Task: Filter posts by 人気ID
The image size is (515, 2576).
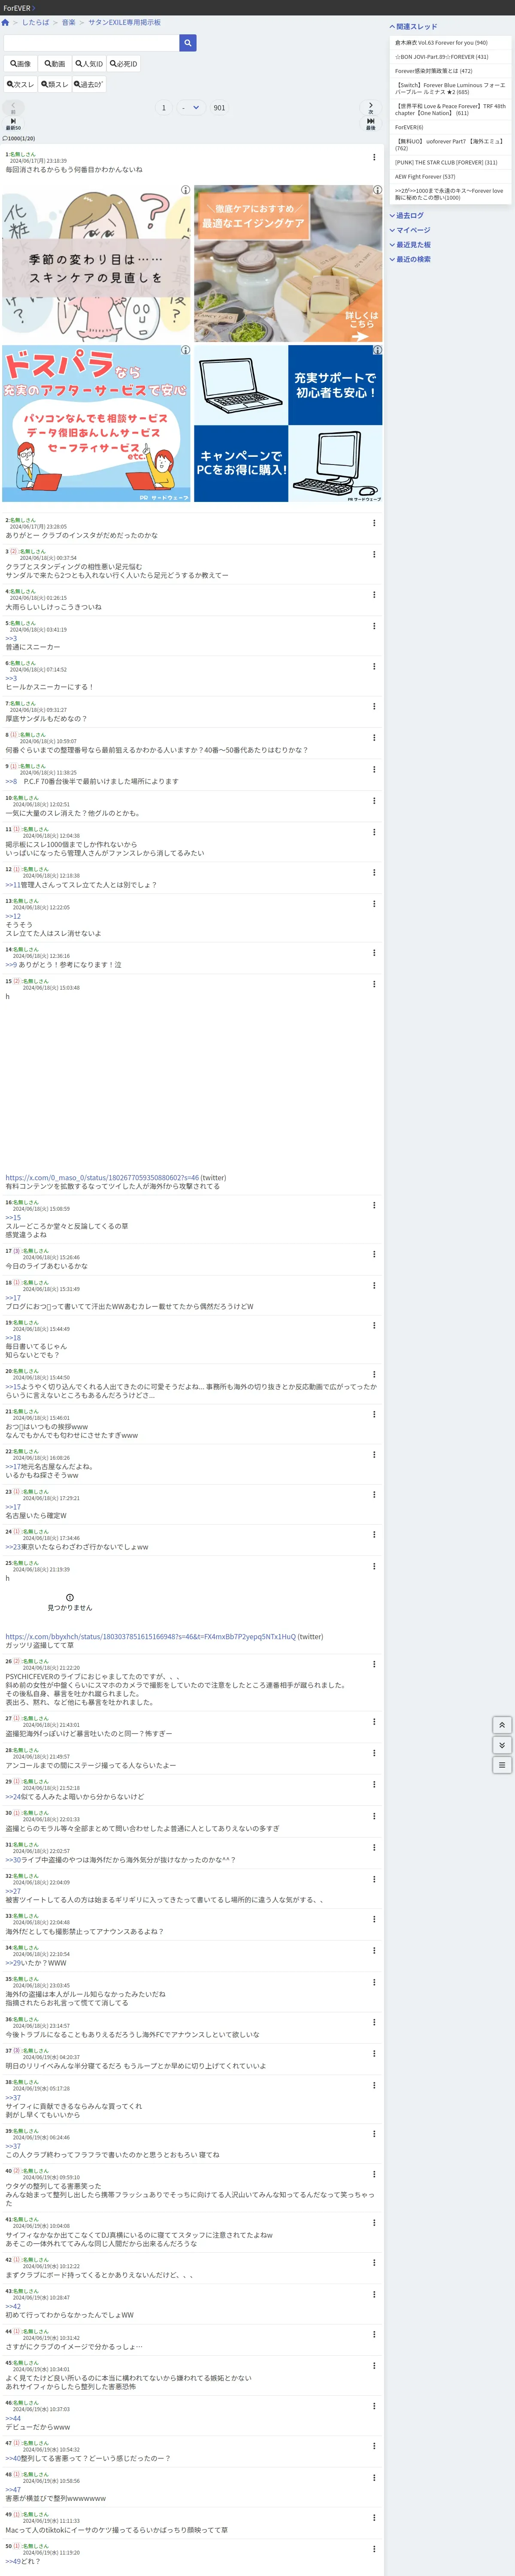Action: point(89,64)
